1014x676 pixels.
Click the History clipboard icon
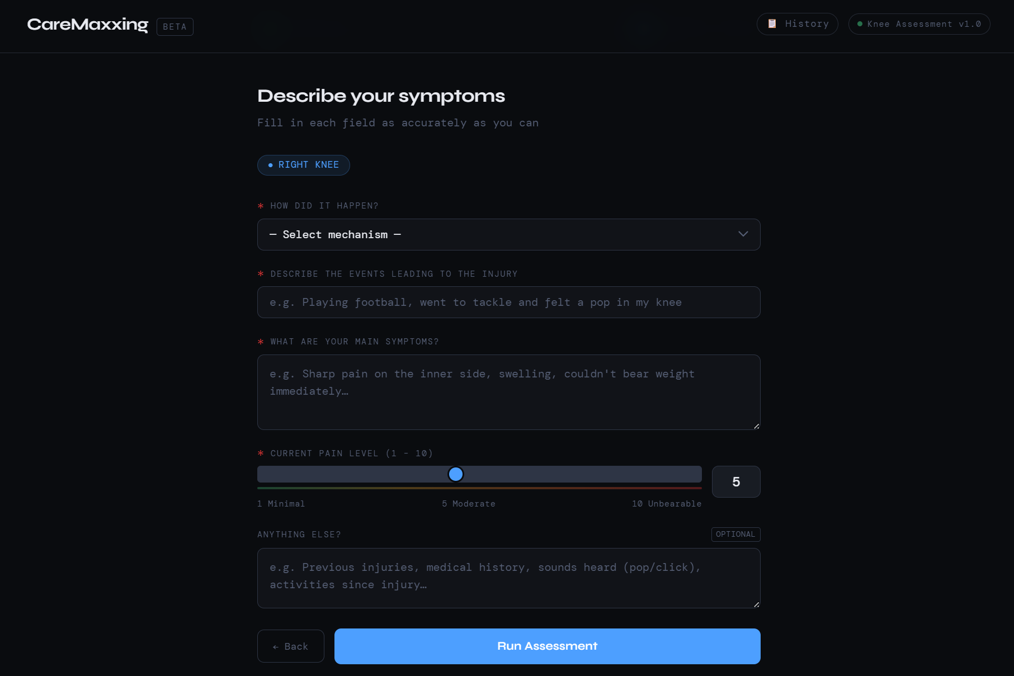(x=772, y=23)
